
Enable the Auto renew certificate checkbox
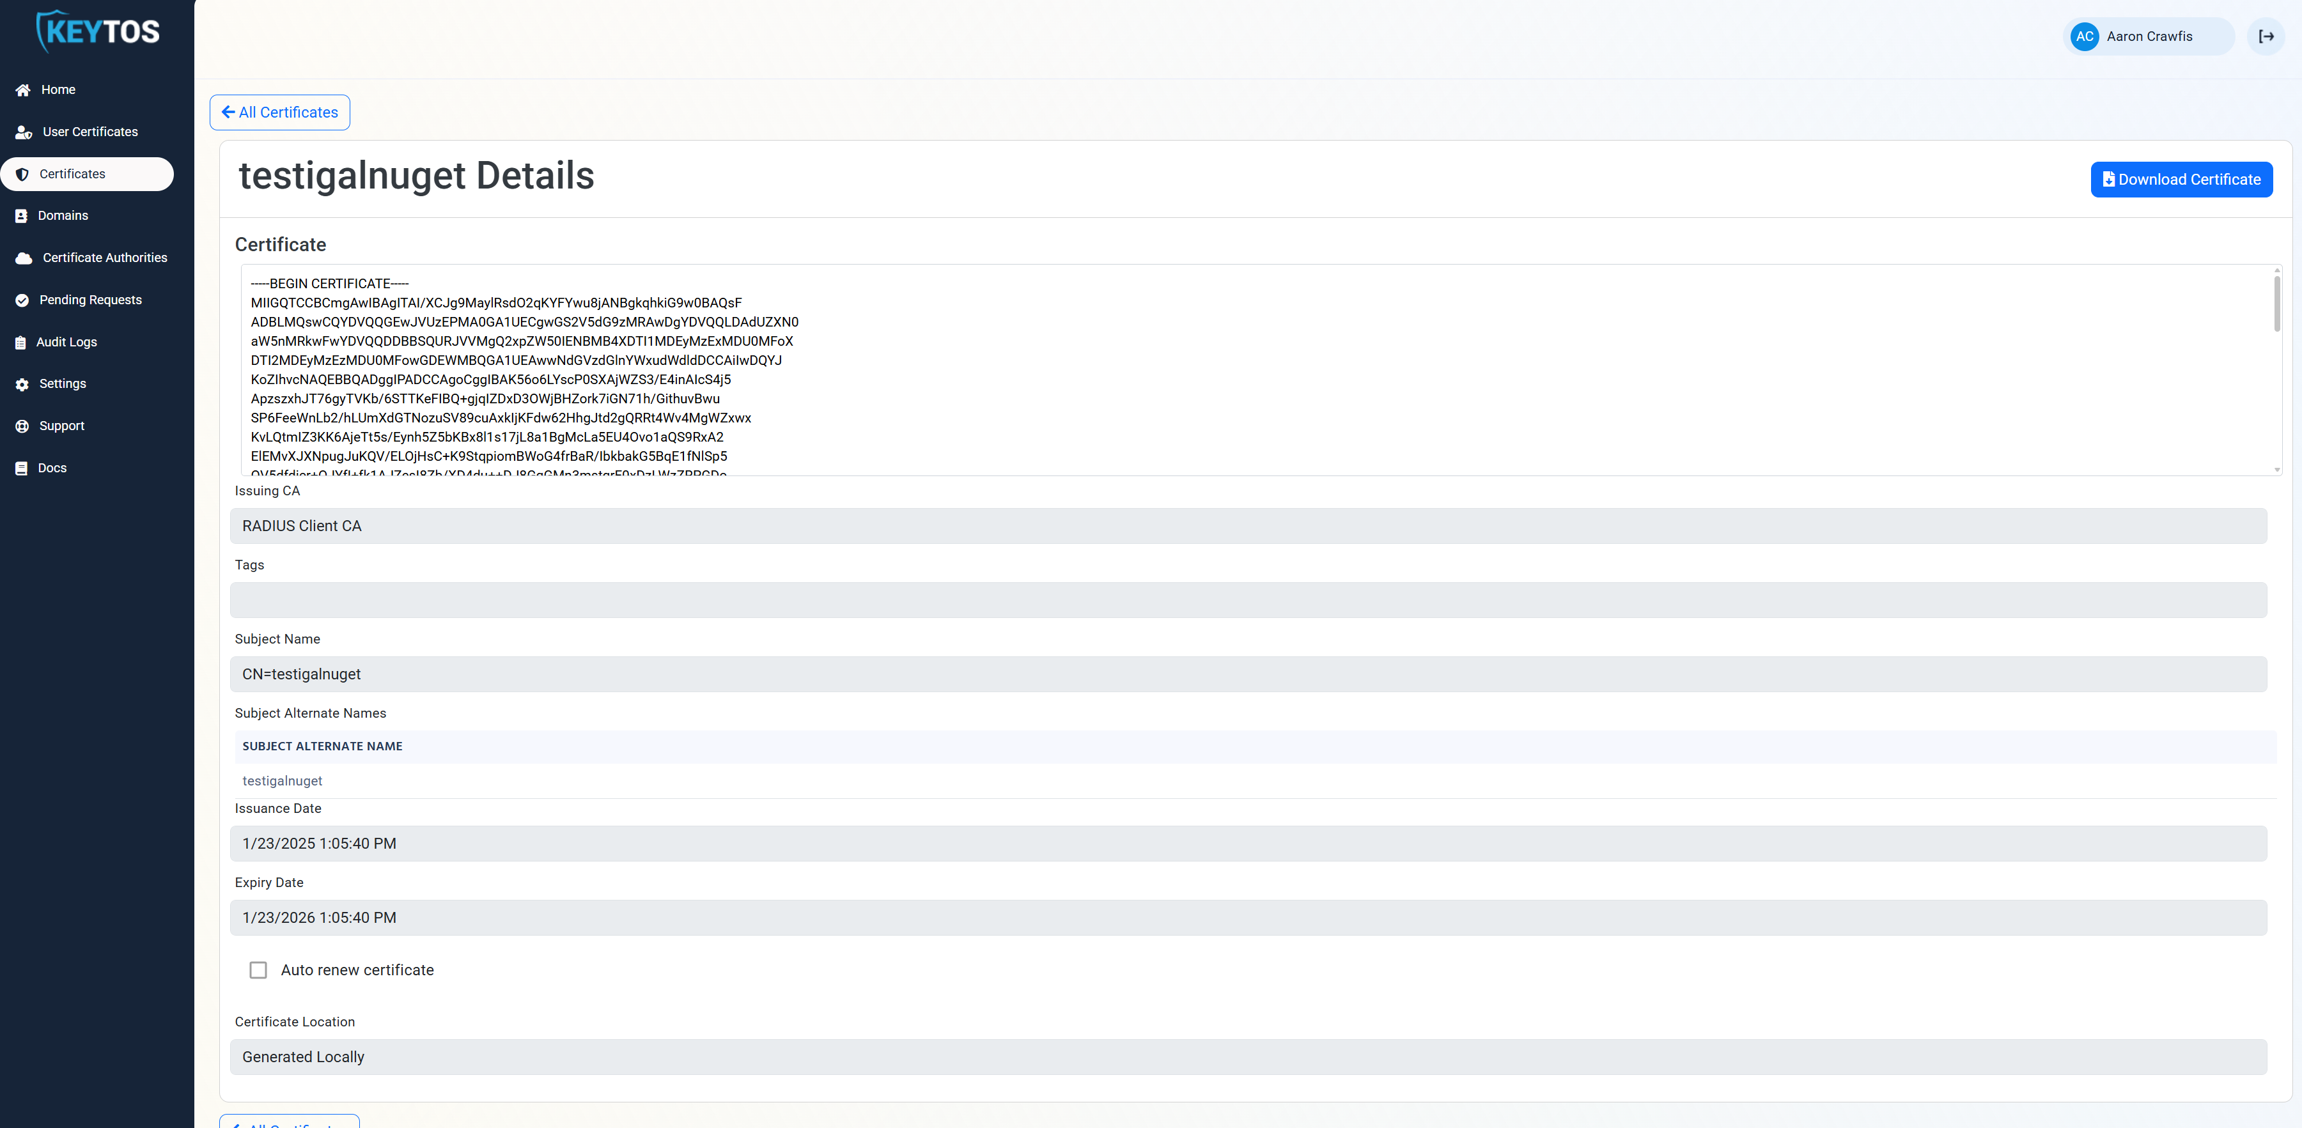pyautogui.click(x=258, y=970)
